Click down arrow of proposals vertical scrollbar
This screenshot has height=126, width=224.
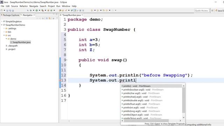point(183,118)
